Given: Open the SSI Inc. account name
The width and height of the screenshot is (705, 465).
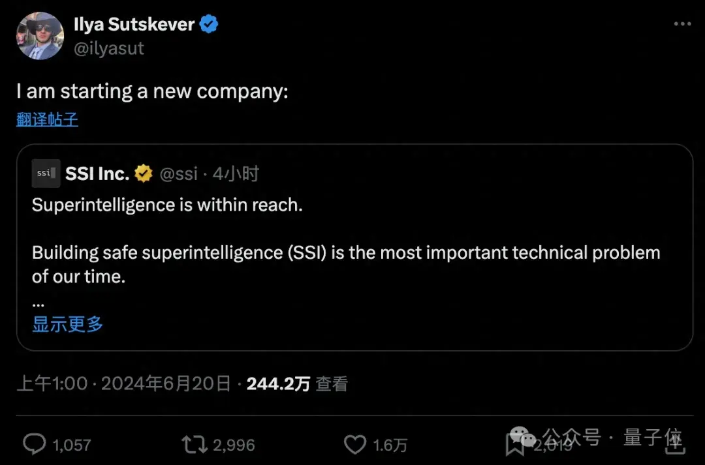Looking at the screenshot, I should [97, 173].
